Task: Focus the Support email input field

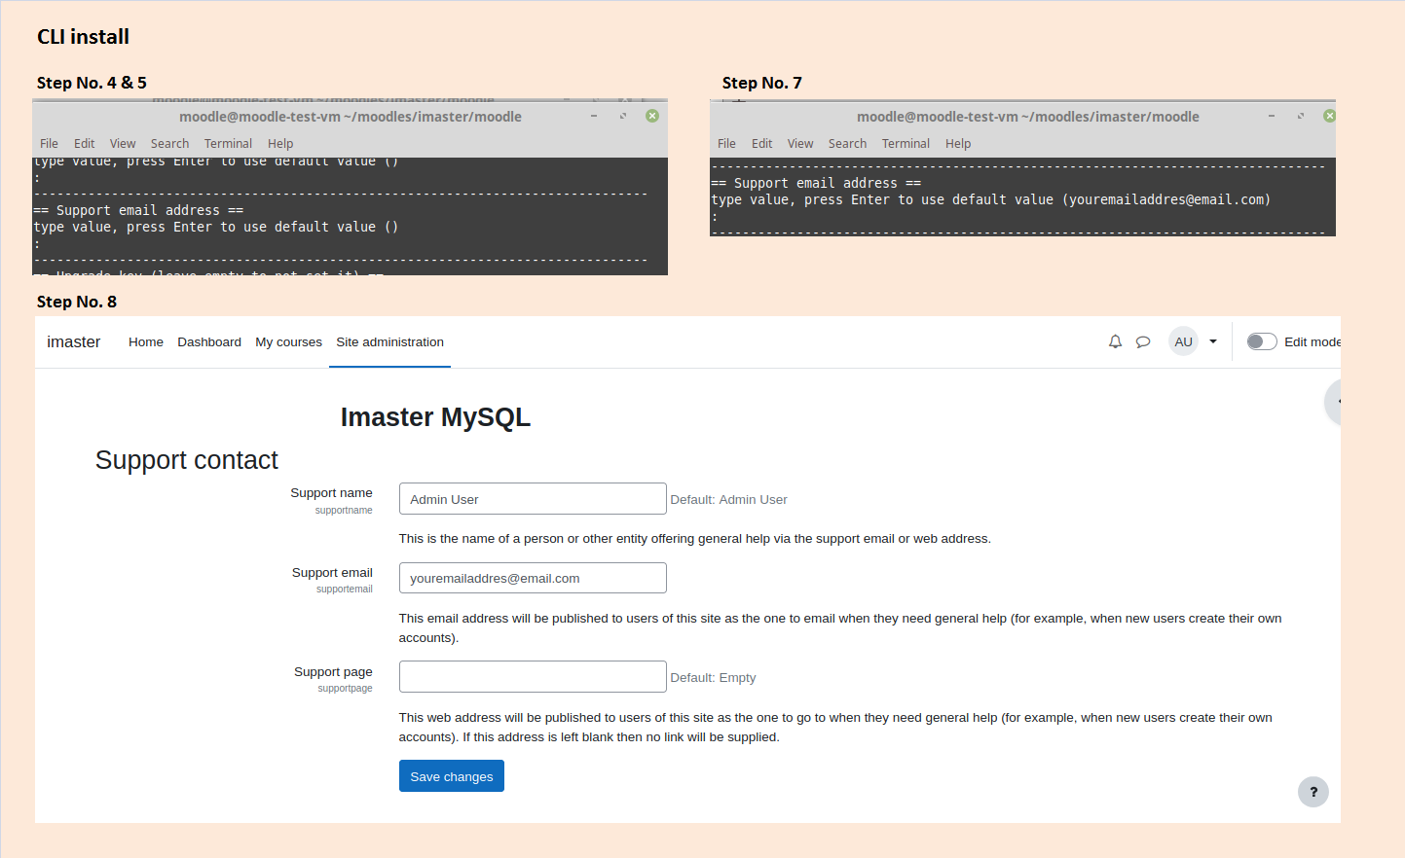Action: 533,578
